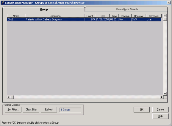The image size is (172, 126).
Task: Click the Consultation Manager title bar icon
Action: click(x=3, y=2)
